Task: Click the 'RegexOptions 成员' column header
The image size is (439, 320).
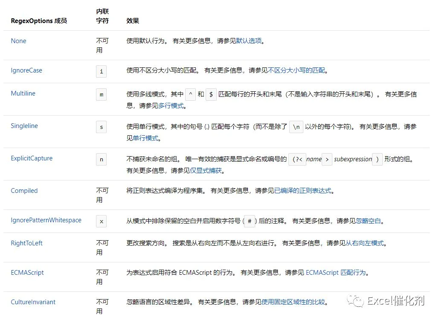Action: (x=39, y=21)
